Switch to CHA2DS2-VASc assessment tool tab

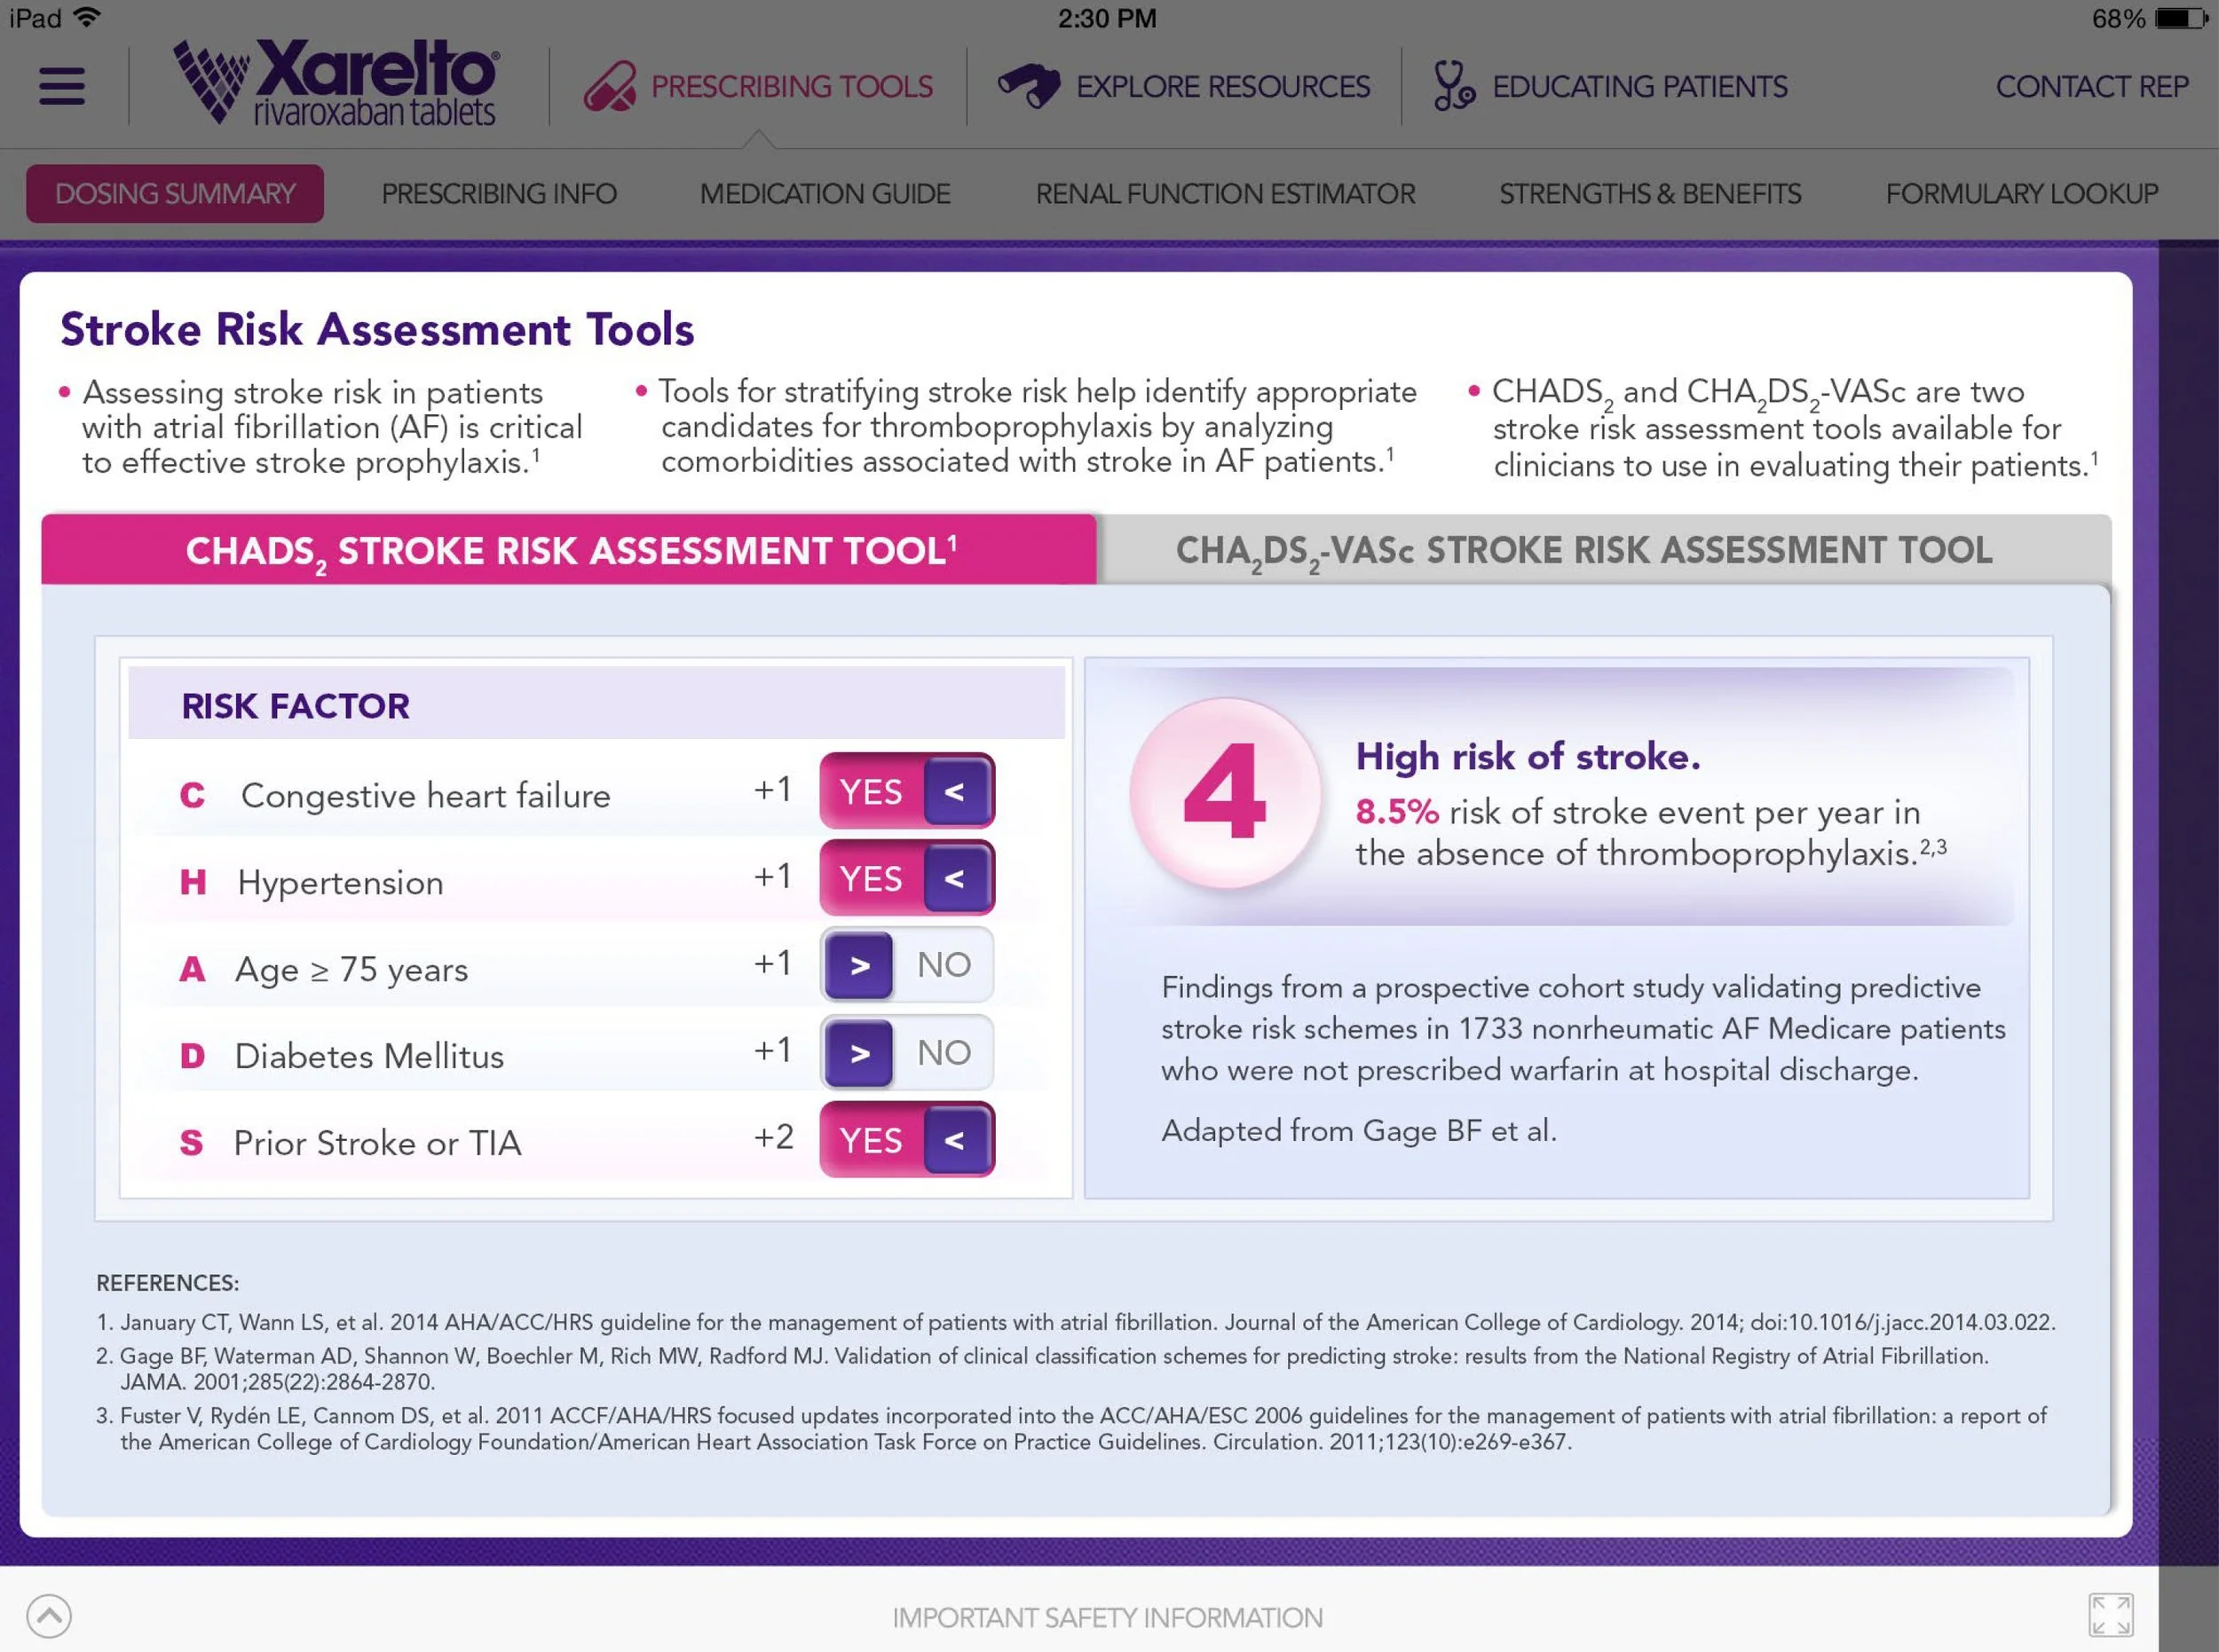coord(1583,550)
